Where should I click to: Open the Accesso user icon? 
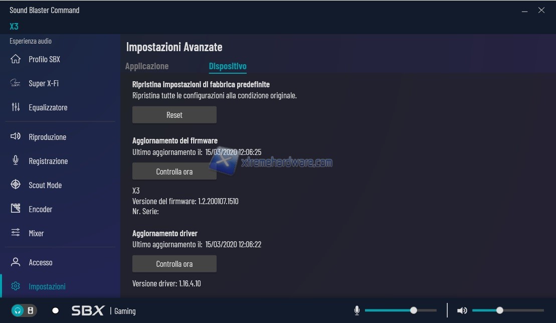16,262
